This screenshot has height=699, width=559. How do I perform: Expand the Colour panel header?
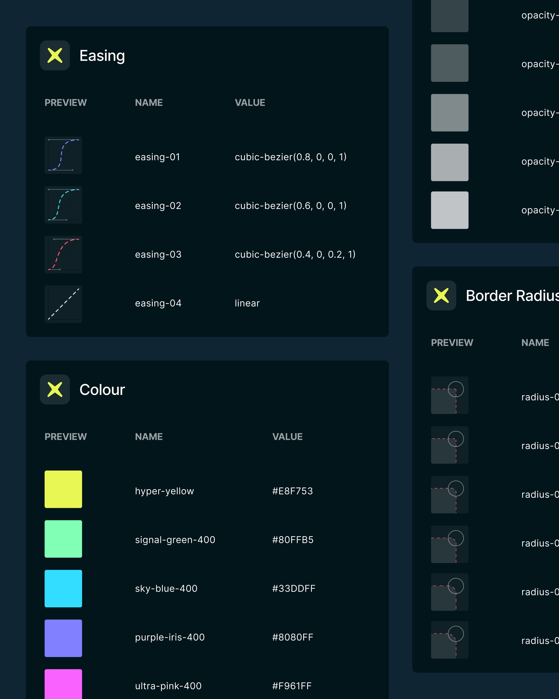(102, 390)
